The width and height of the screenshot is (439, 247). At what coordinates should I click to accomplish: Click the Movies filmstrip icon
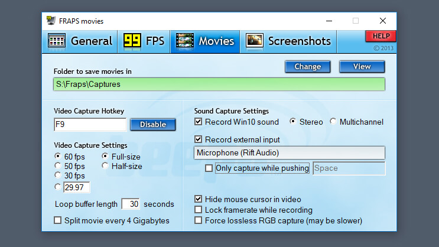(x=185, y=41)
